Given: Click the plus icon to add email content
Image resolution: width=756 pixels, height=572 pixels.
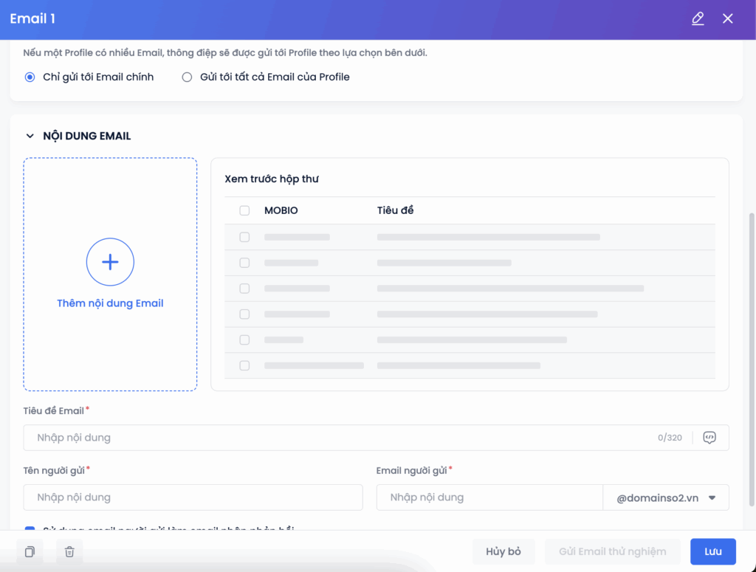Looking at the screenshot, I should pyautogui.click(x=110, y=262).
